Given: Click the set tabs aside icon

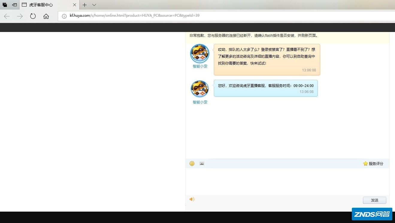Looking at the screenshot, I should (x=14, y=5).
